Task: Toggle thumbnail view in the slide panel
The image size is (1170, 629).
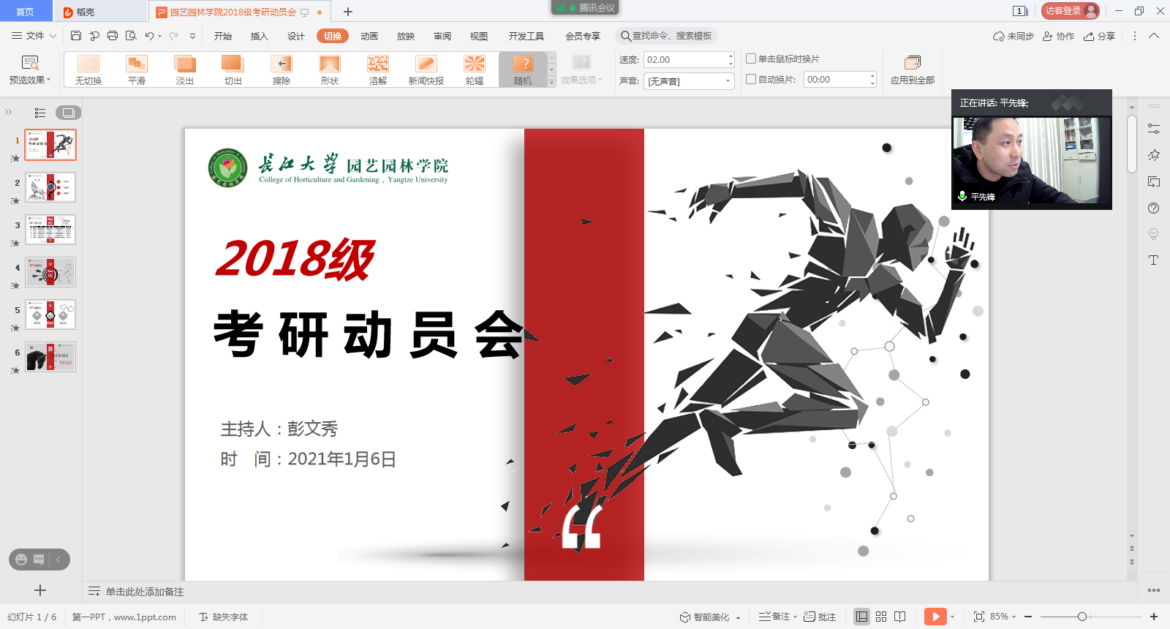Action: pyautogui.click(x=68, y=113)
